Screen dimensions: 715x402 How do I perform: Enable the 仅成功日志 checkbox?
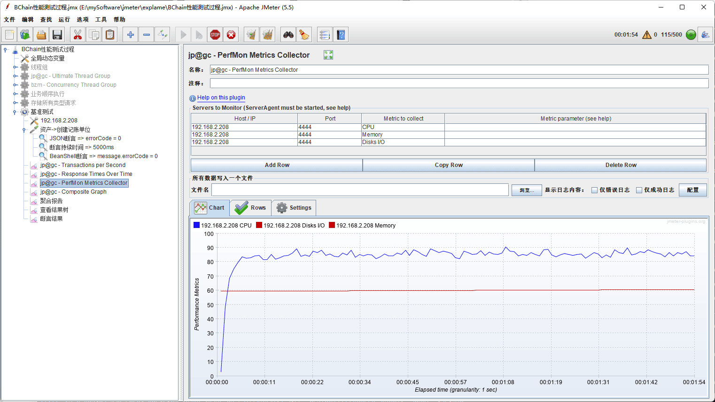[639, 190]
